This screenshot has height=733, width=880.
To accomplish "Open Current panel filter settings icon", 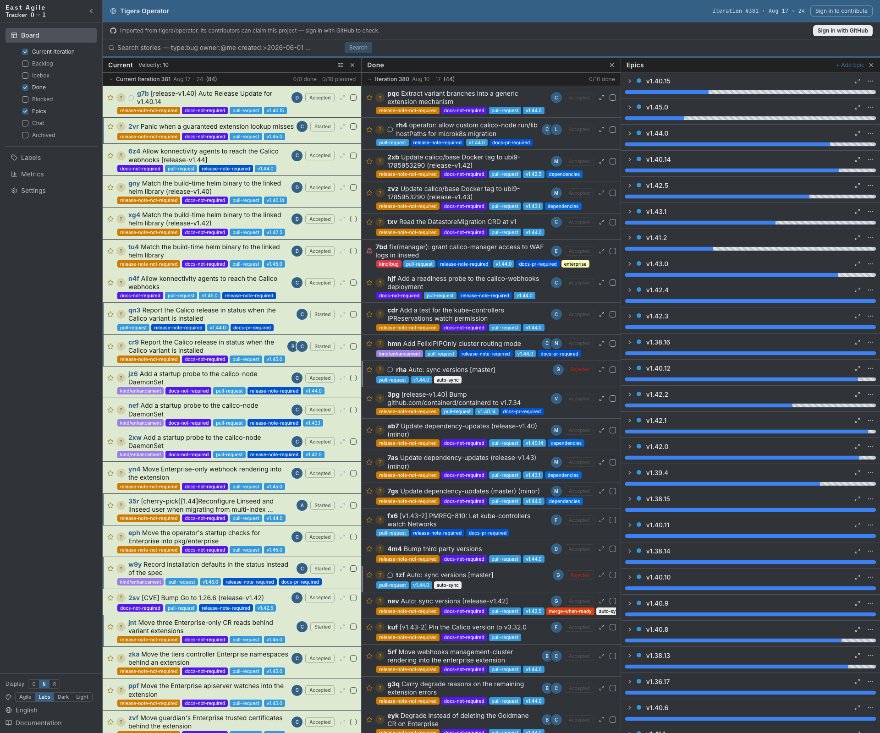I will (341, 65).
